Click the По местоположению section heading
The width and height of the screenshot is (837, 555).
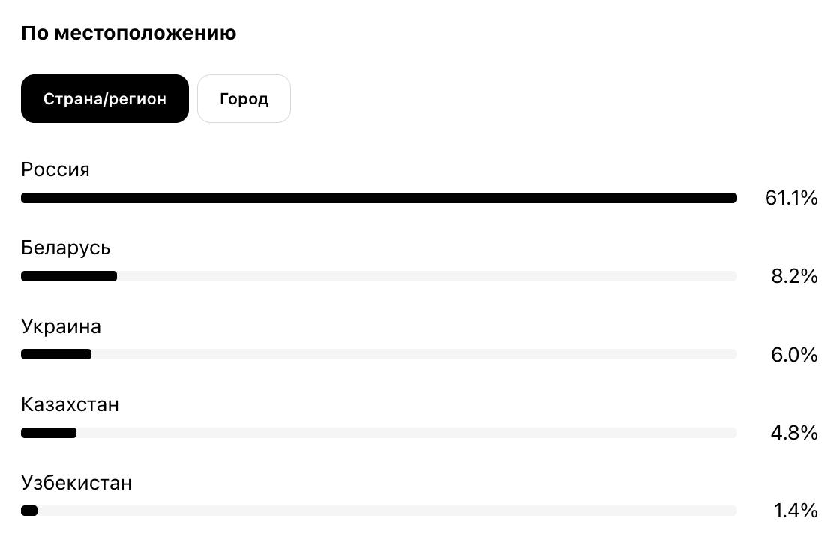(x=128, y=32)
